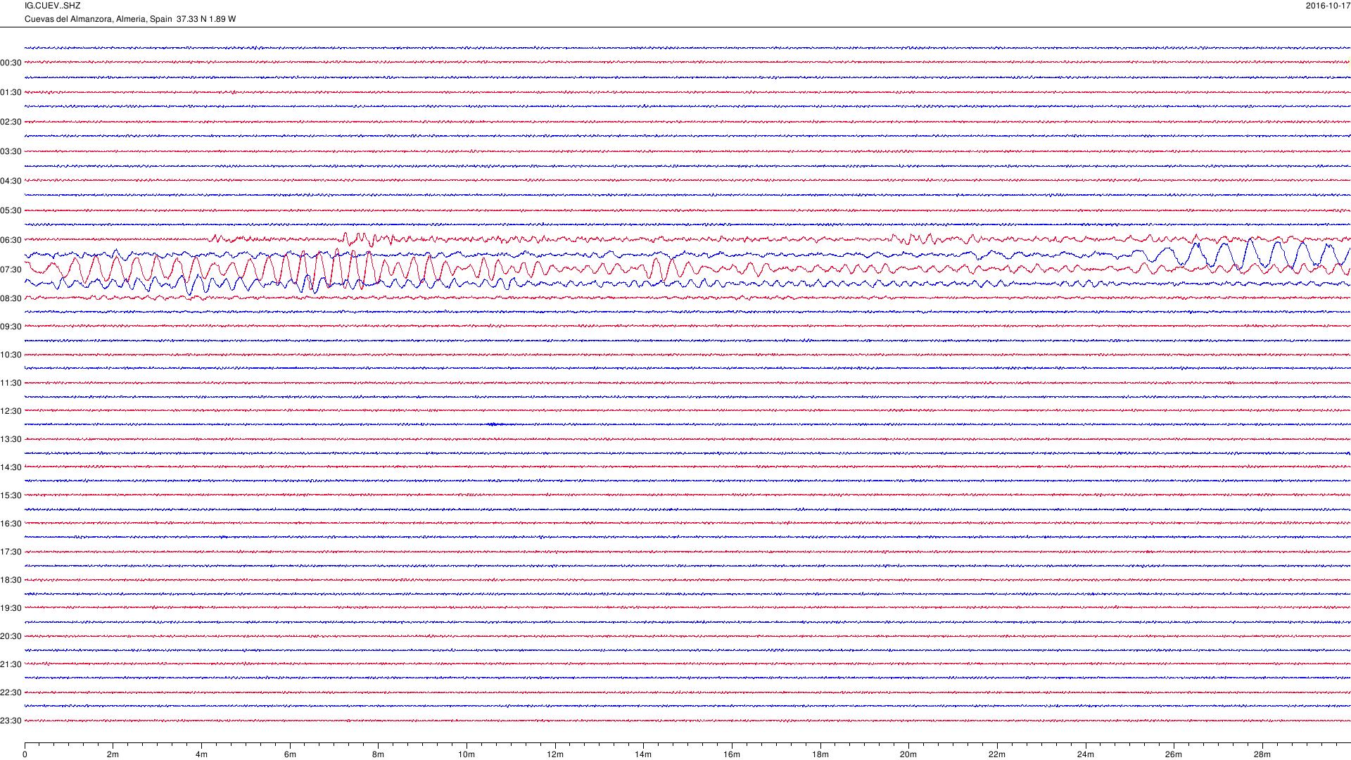Select the 02:30 time label

tap(11, 122)
